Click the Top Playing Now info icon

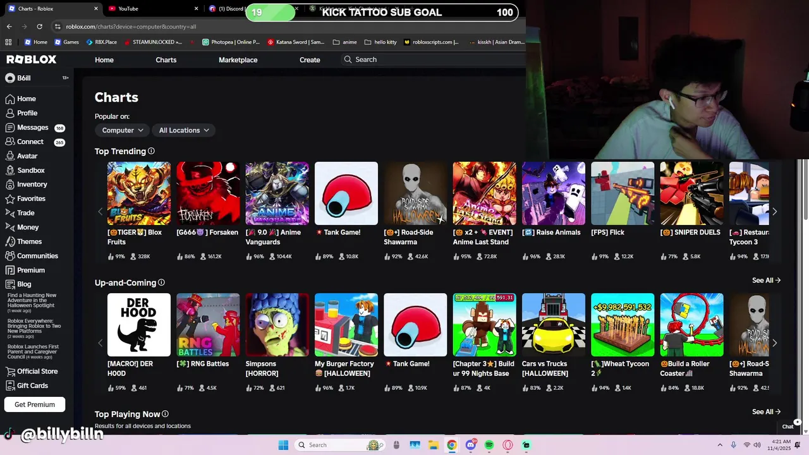click(165, 414)
